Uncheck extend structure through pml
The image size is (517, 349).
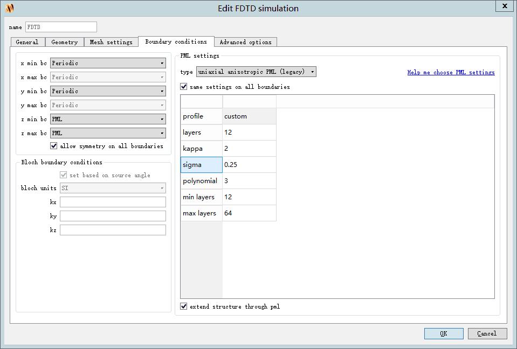tap(183, 306)
